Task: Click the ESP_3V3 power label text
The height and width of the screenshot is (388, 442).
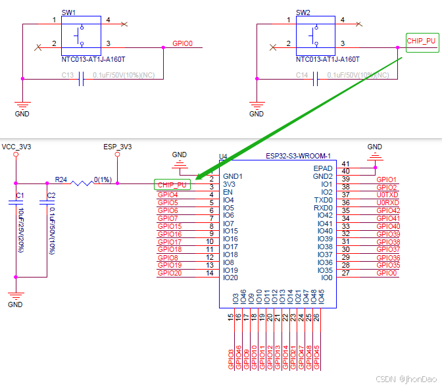Action: 118,147
